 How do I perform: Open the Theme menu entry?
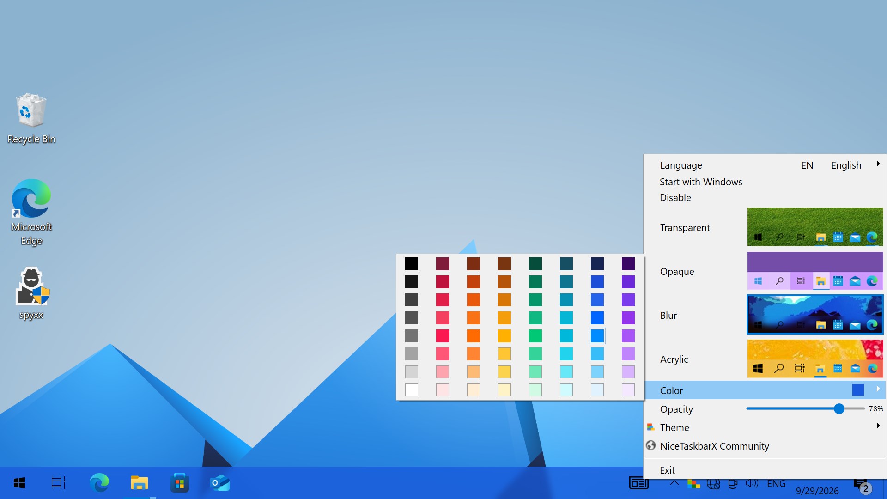(765, 427)
